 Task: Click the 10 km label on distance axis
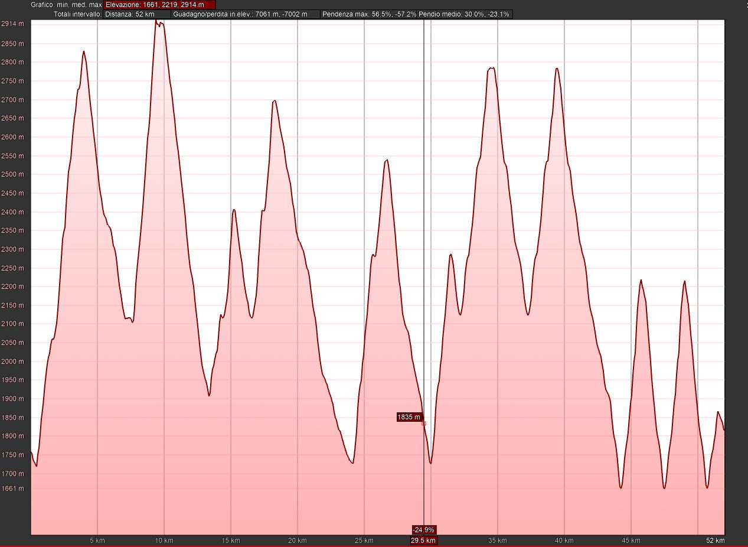164,541
